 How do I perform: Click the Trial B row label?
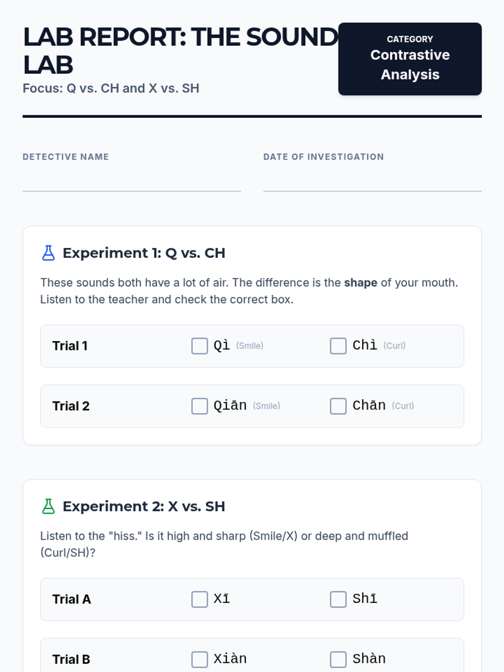tap(71, 659)
